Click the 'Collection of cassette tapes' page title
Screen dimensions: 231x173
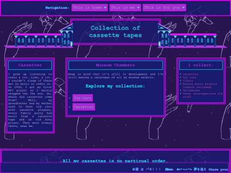(115, 32)
